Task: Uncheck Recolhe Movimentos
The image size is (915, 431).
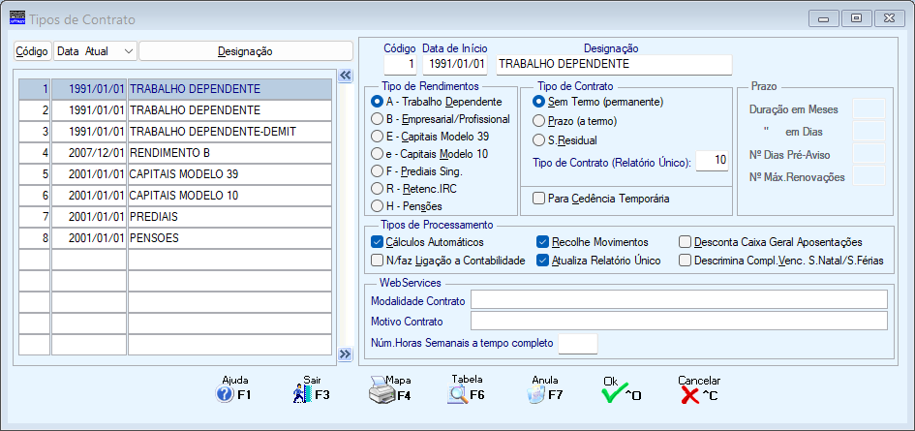Action: 542,242
